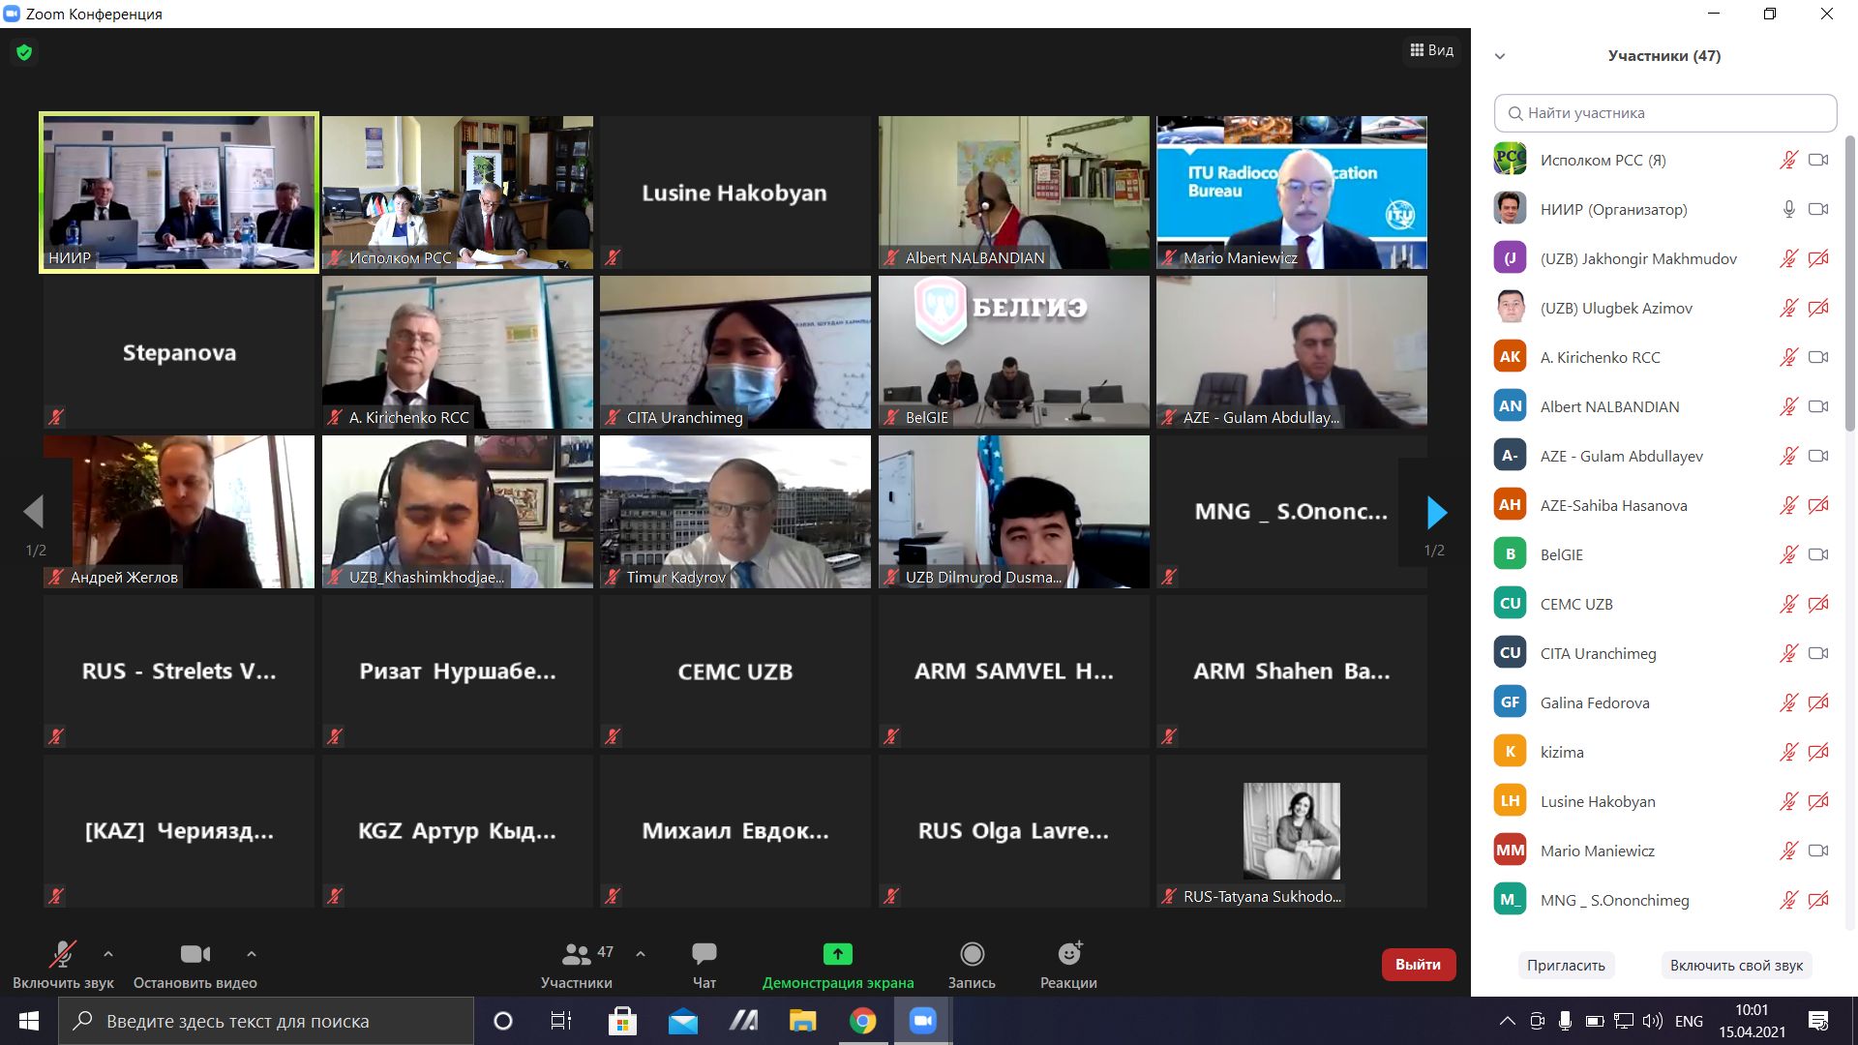This screenshot has height=1045, width=1858.
Task: Select Timur Kadyrov video tile
Action: 735,512
